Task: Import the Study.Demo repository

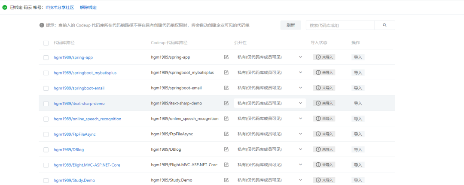Action: (358, 180)
